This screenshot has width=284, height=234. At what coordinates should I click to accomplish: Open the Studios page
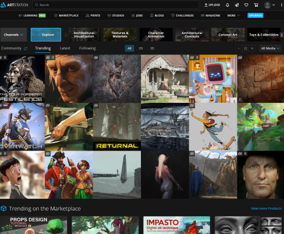(116, 15)
